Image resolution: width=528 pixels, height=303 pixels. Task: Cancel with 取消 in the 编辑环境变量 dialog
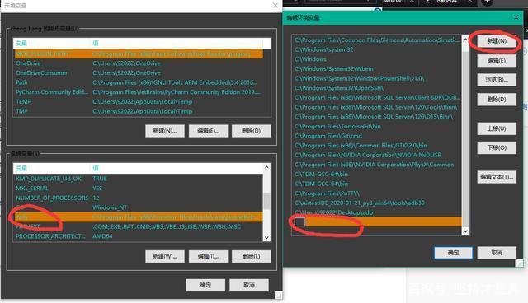[497, 253]
